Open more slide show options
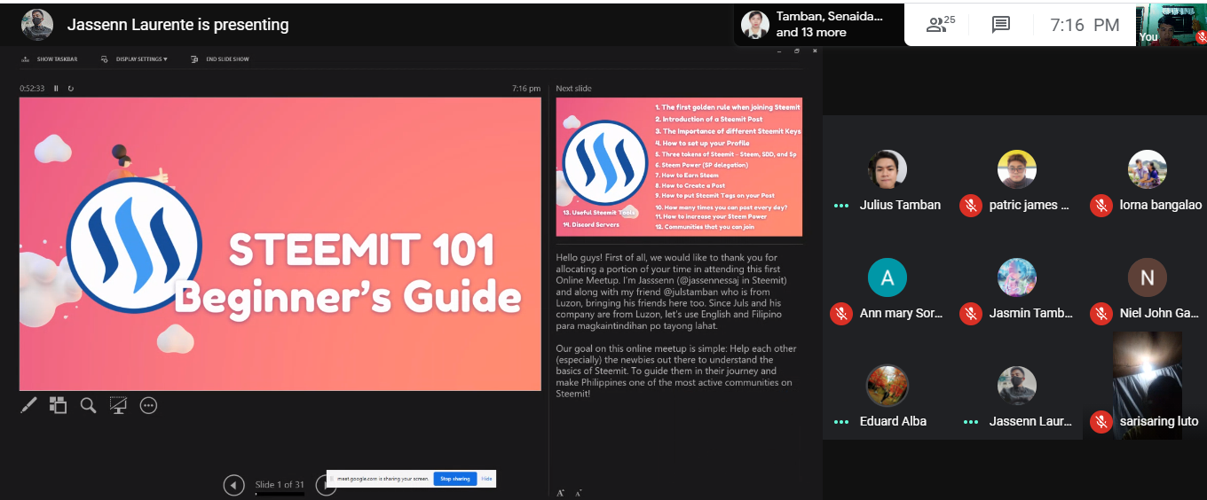1207x500 pixels. [148, 405]
